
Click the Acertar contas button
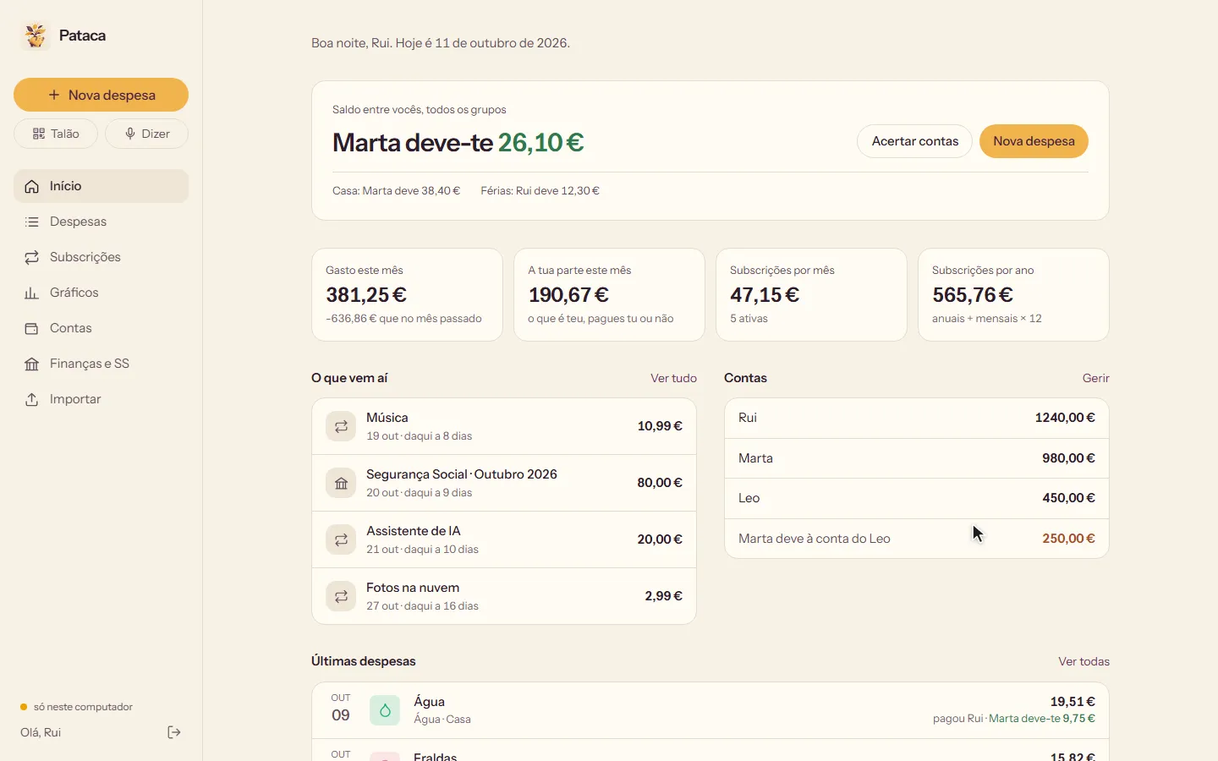point(914,141)
